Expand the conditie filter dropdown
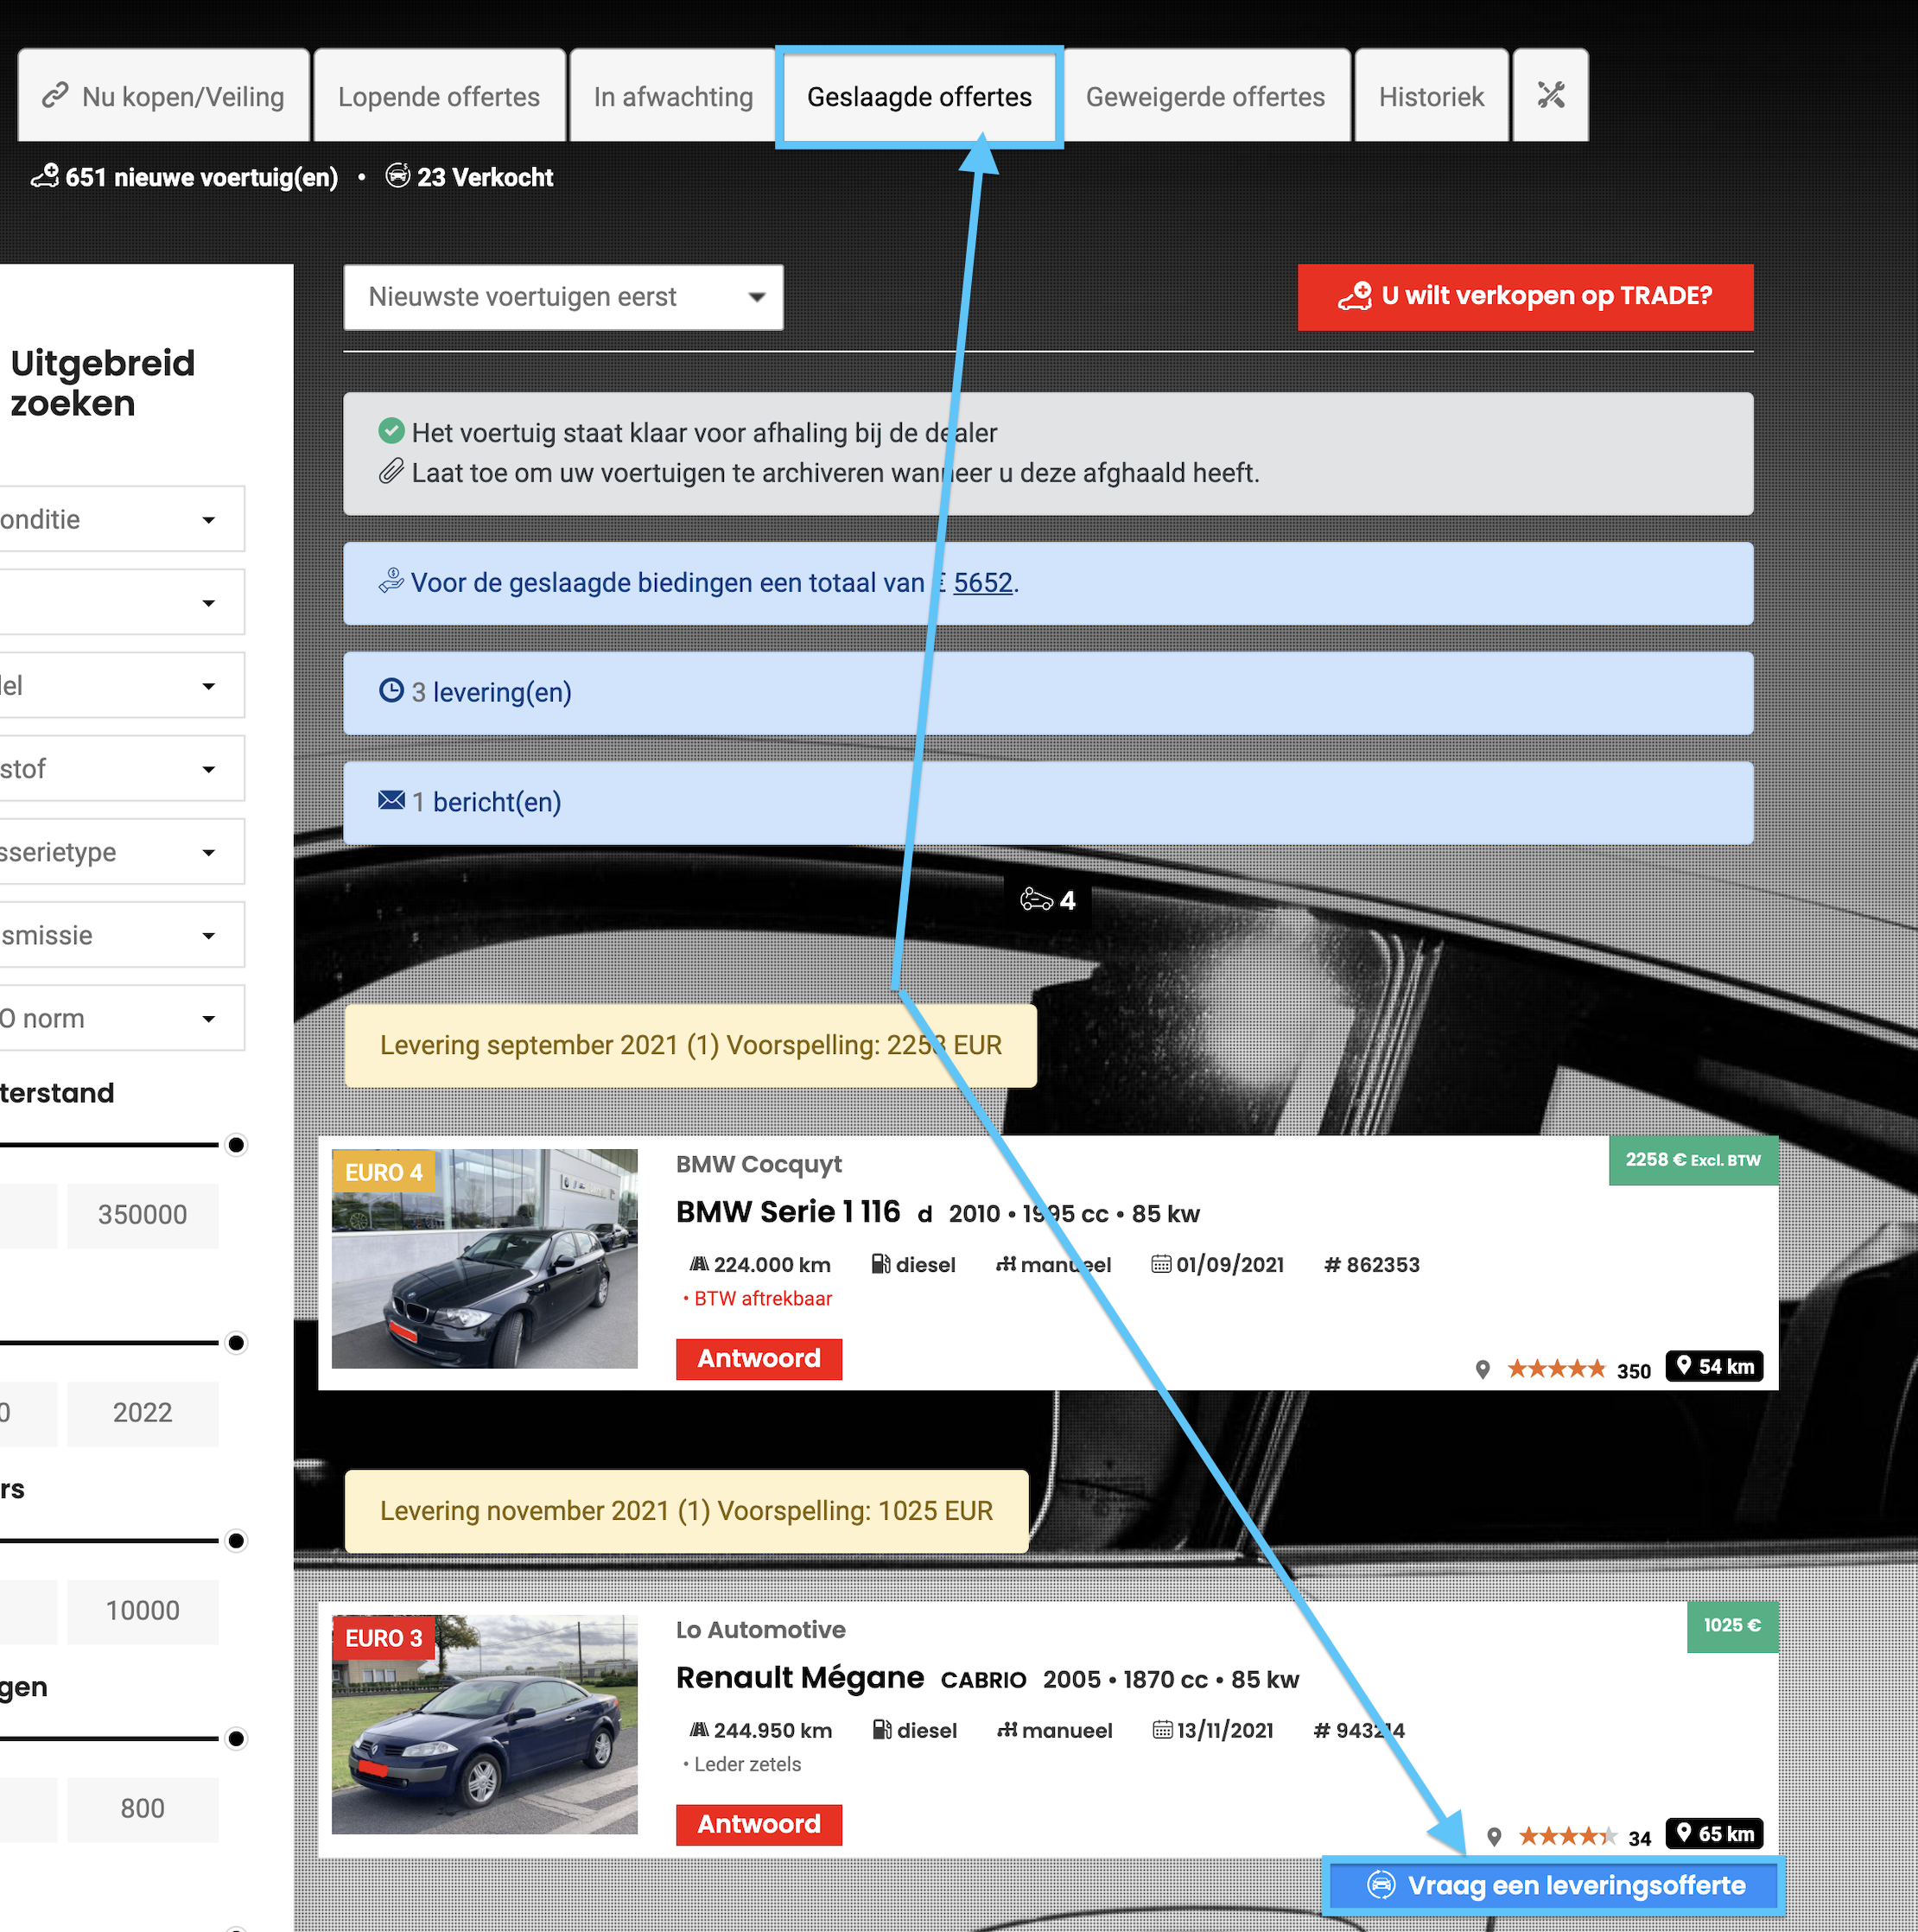The image size is (1918, 1932). click(x=122, y=519)
